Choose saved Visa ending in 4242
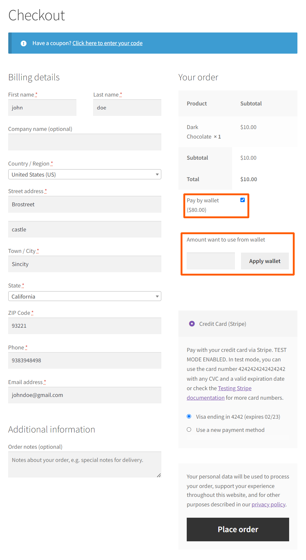The image size is (306, 560). click(189, 416)
